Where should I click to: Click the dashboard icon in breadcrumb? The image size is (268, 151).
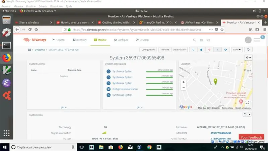tap(29, 50)
